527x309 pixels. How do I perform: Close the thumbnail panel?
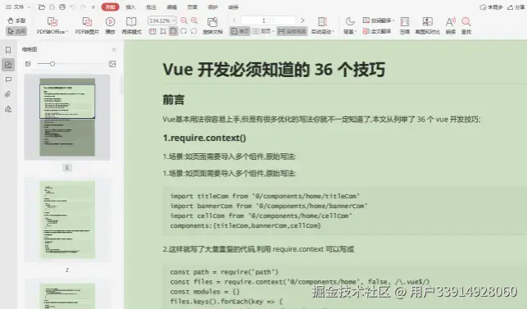[114, 49]
